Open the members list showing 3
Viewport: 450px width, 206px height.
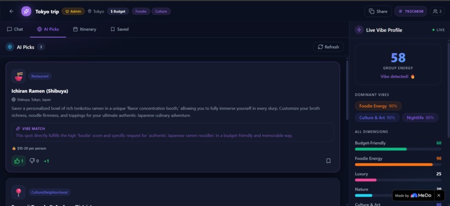tap(437, 12)
